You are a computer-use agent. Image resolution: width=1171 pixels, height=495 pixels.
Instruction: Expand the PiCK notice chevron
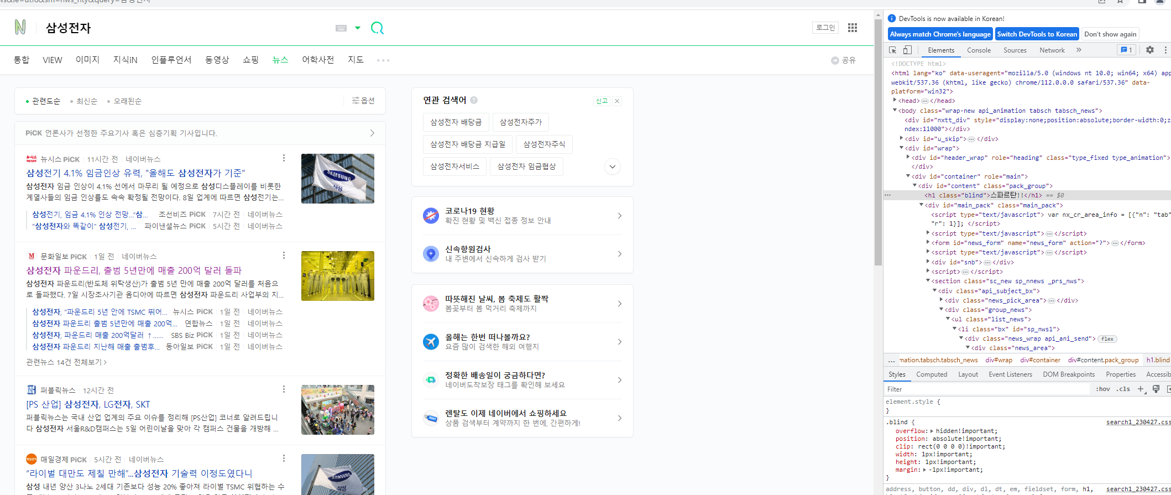click(x=372, y=133)
